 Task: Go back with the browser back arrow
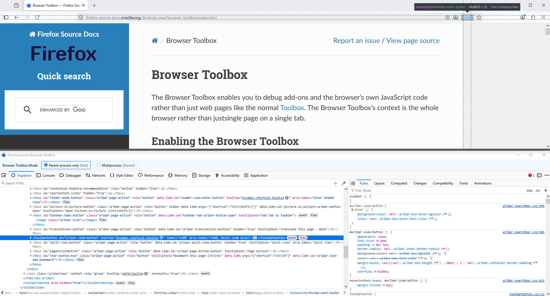tap(16, 17)
